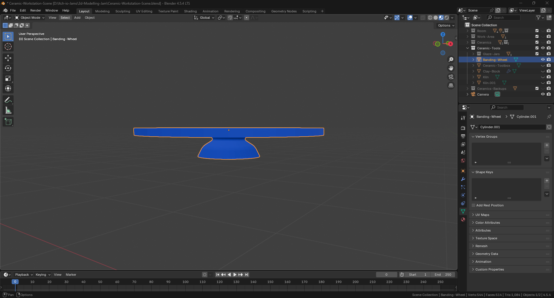Open the viewport Options dropdown

[446, 25]
